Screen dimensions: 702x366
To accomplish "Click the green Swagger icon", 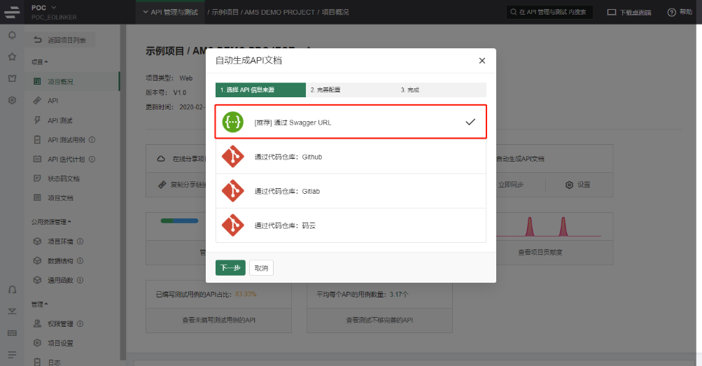I will point(233,122).
